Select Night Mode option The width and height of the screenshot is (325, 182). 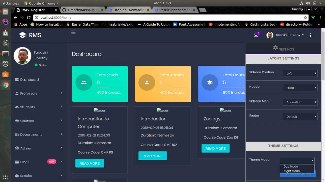click(x=297, y=171)
